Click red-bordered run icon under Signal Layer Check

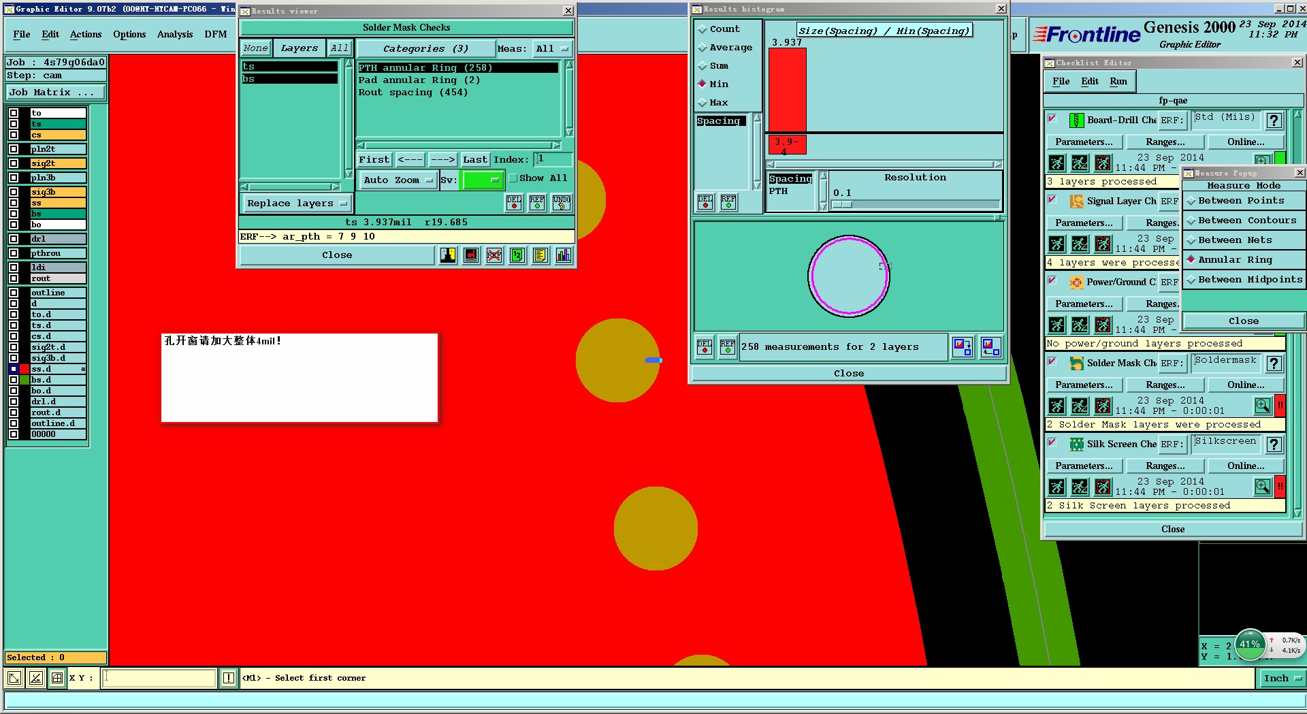pos(1103,244)
